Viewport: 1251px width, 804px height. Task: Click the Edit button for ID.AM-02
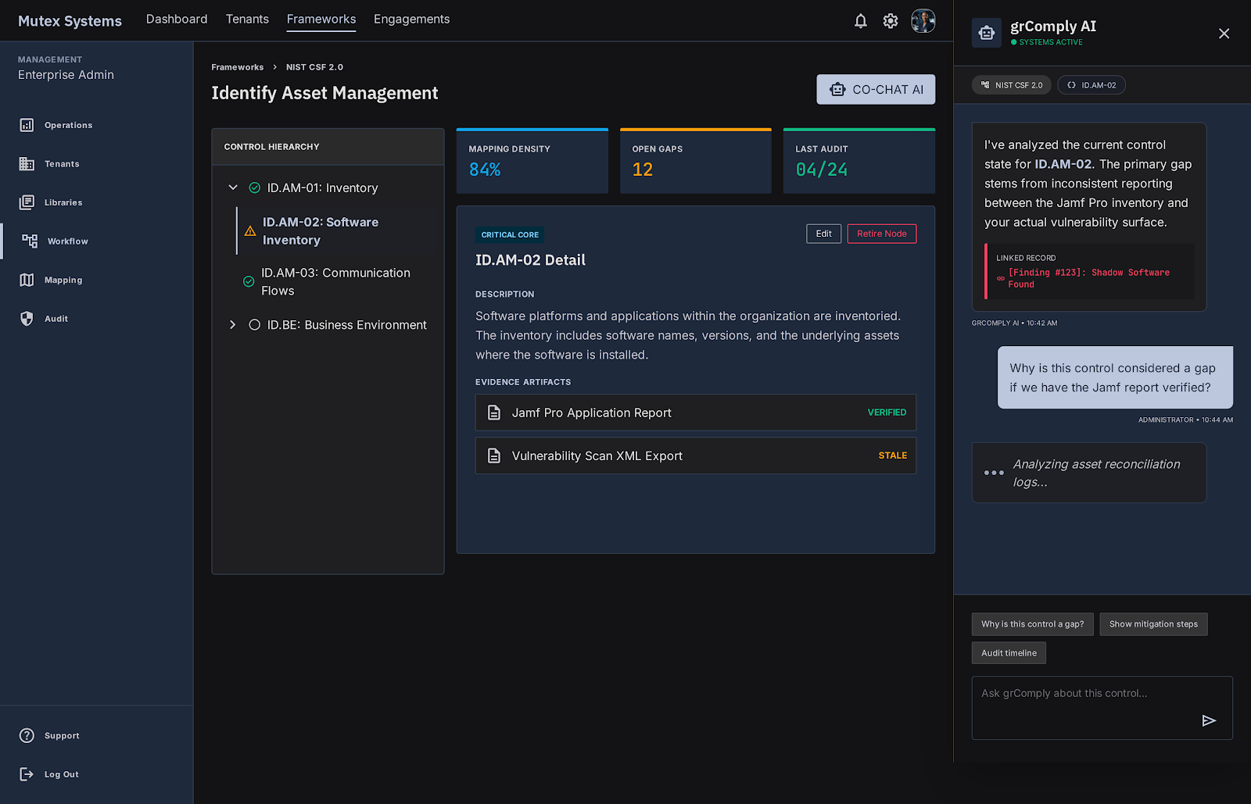coord(824,234)
